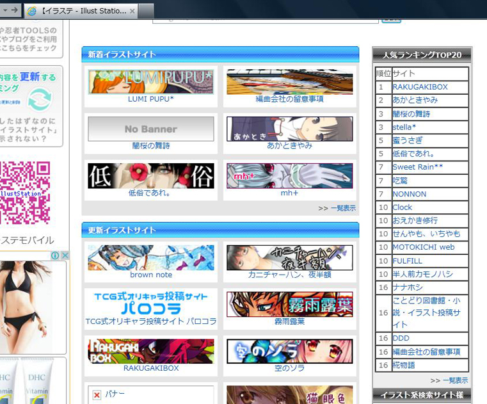
Task: Open the empty new tab button
Action: tap(146, 11)
